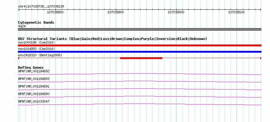Click the magenta intron line of NM_001184693
270x122 pixels.
[140, 81]
